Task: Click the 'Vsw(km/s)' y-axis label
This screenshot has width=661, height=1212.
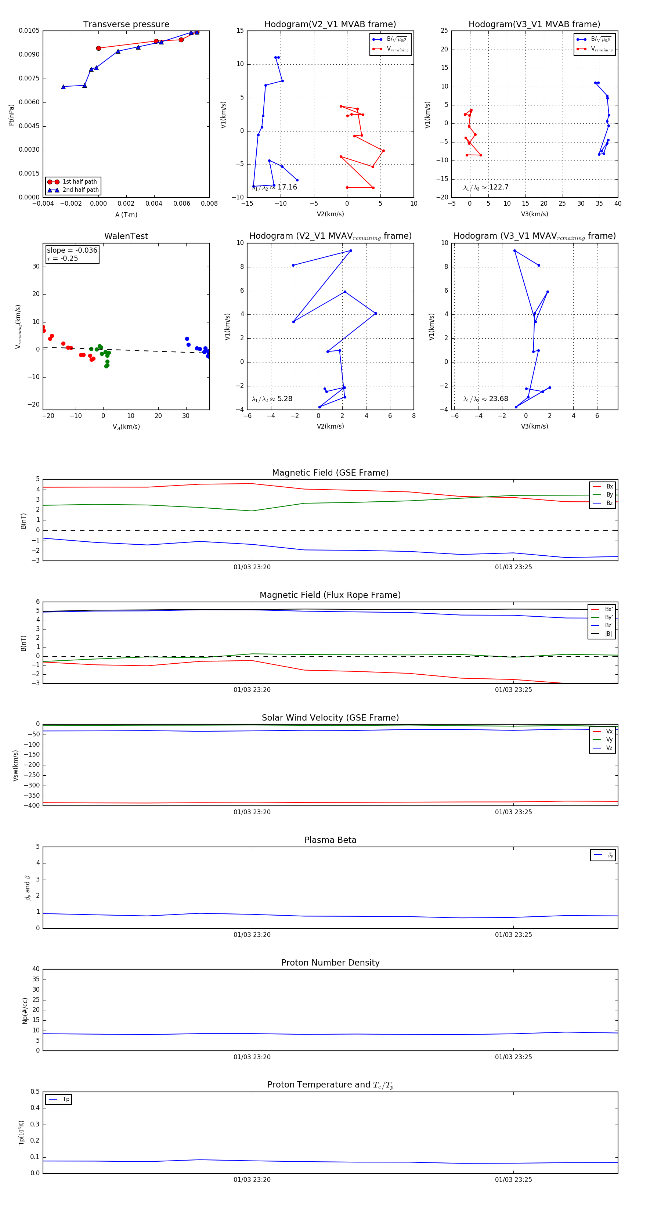Action: [x=15, y=765]
